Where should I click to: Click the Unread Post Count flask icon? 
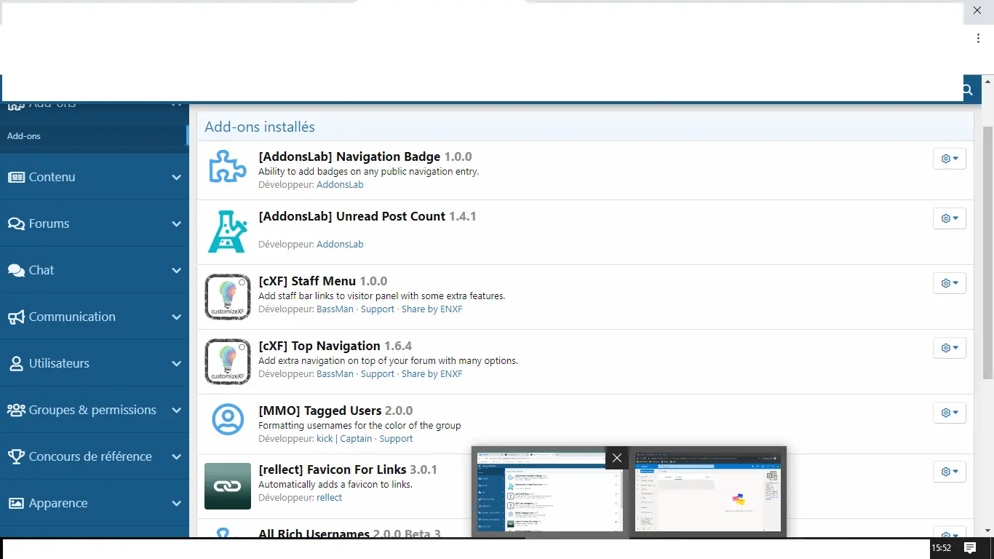[228, 231]
